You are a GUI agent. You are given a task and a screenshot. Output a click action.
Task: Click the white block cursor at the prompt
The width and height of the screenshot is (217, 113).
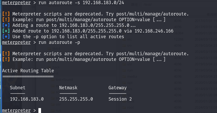[40, 110]
